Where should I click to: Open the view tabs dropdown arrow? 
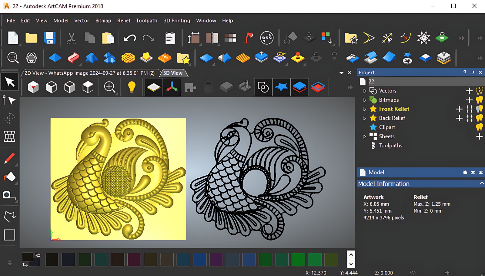(x=342, y=73)
